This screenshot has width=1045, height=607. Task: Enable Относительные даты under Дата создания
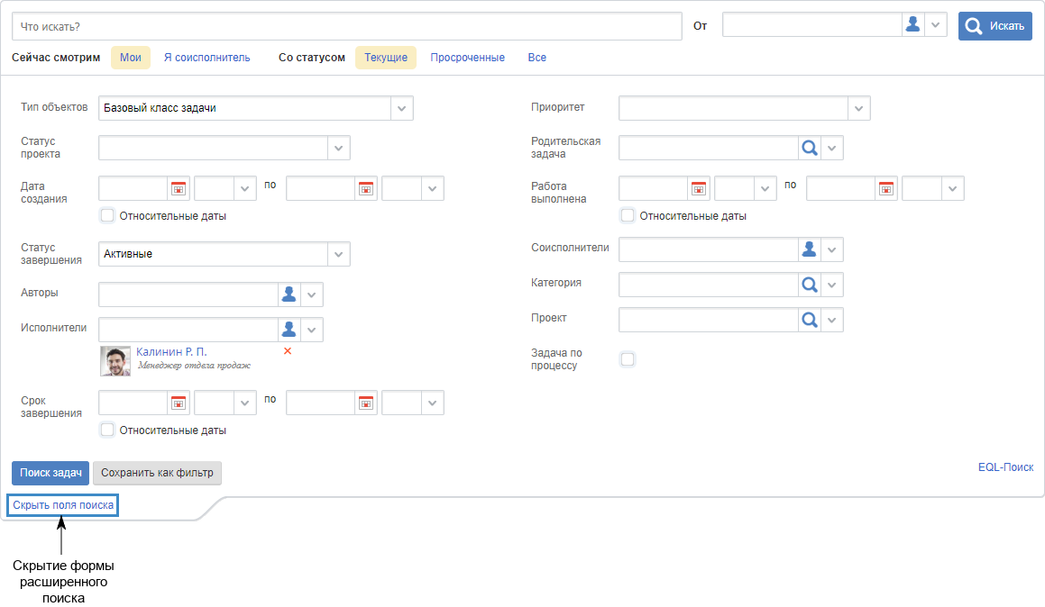108,216
